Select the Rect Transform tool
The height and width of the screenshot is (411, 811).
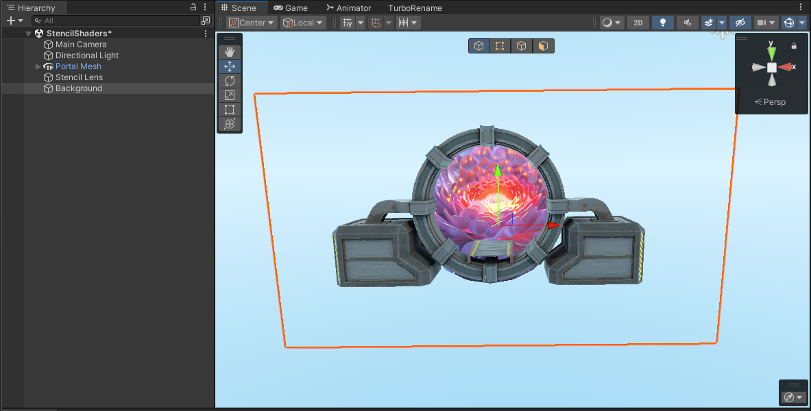click(x=230, y=110)
